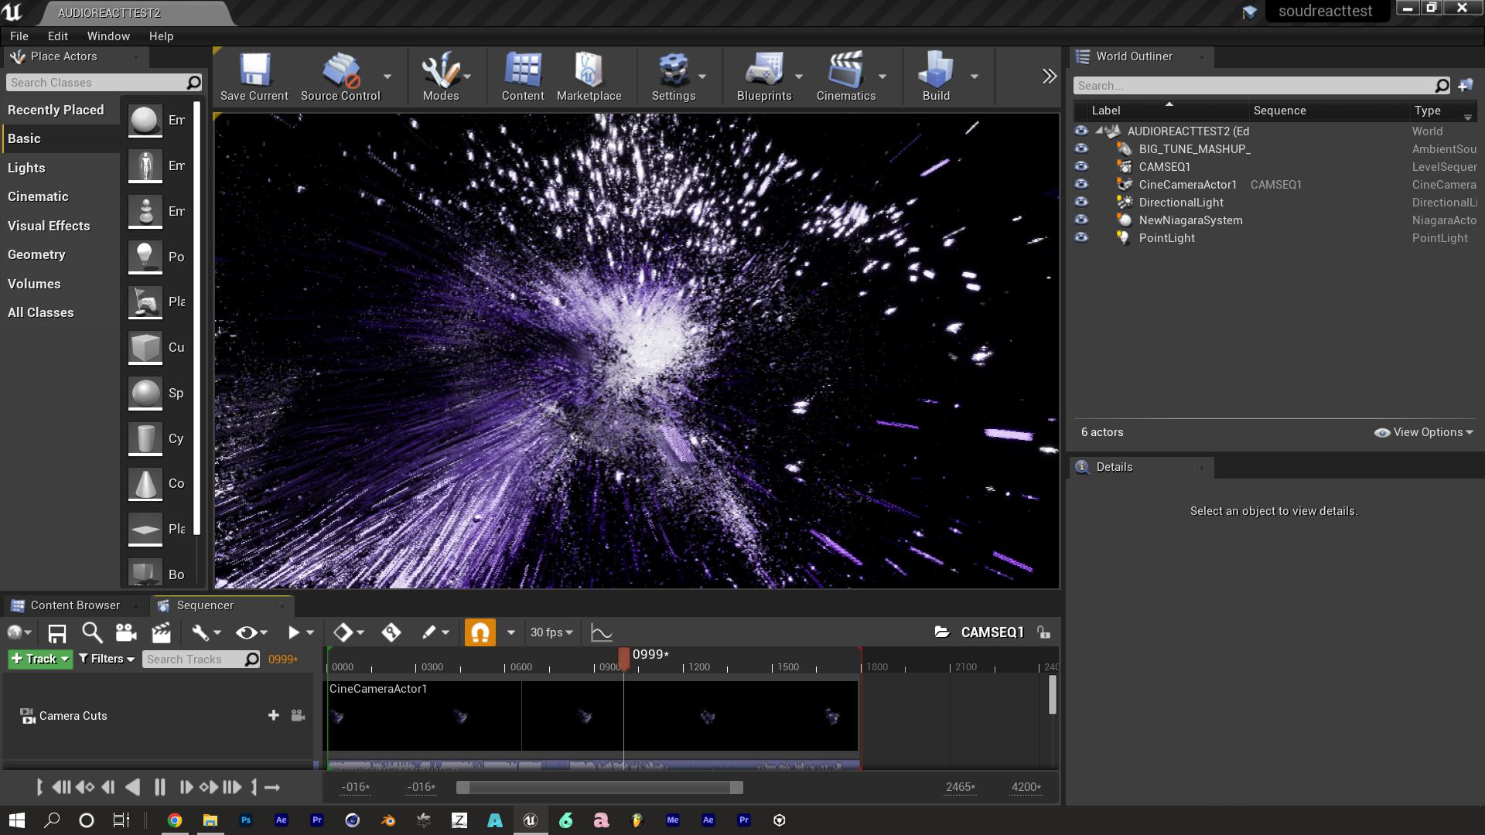This screenshot has width=1485, height=835.
Task: Toggle Sequencer key snapping magnet
Action: click(480, 633)
